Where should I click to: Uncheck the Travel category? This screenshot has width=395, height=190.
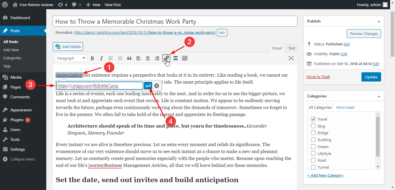coord(313,119)
